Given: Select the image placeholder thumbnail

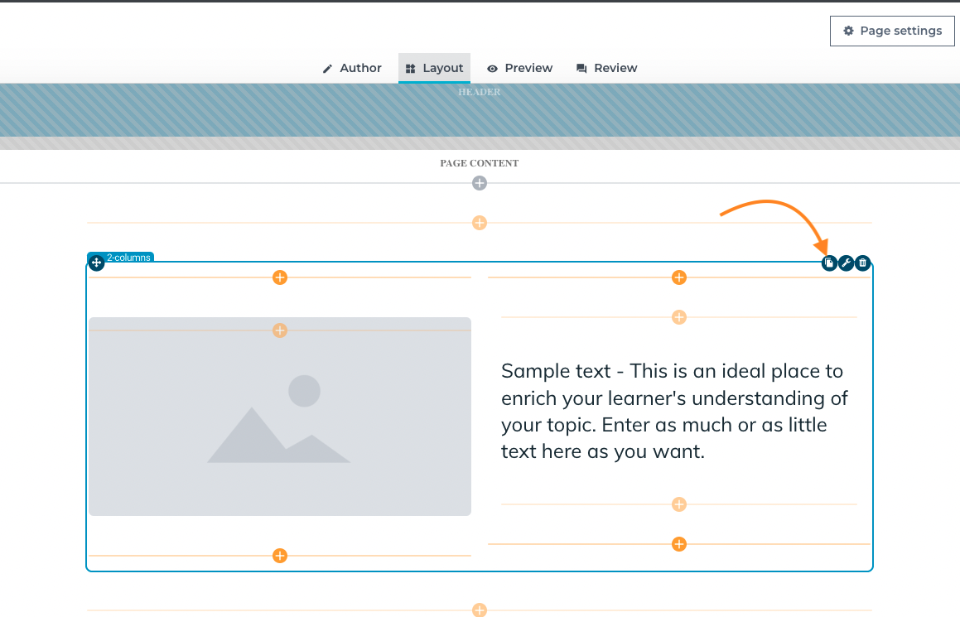Looking at the screenshot, I should click(280, 417).
